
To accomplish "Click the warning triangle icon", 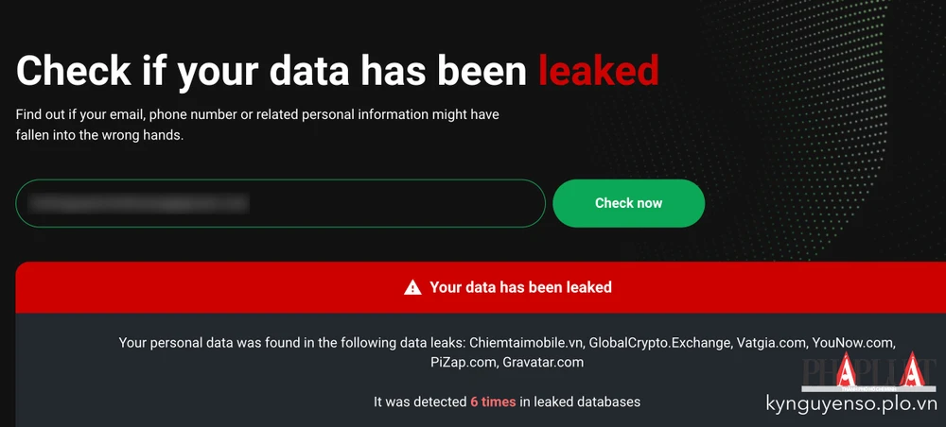I will point(412,287).
